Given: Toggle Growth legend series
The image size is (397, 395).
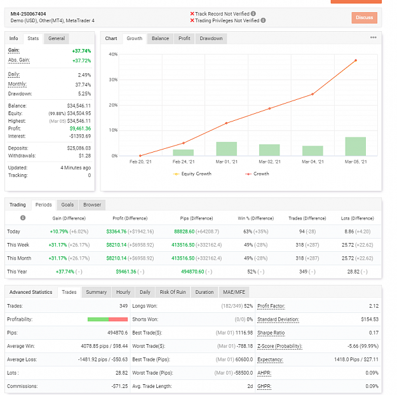Looking at the screenshot, I should (x=257, y=174).
